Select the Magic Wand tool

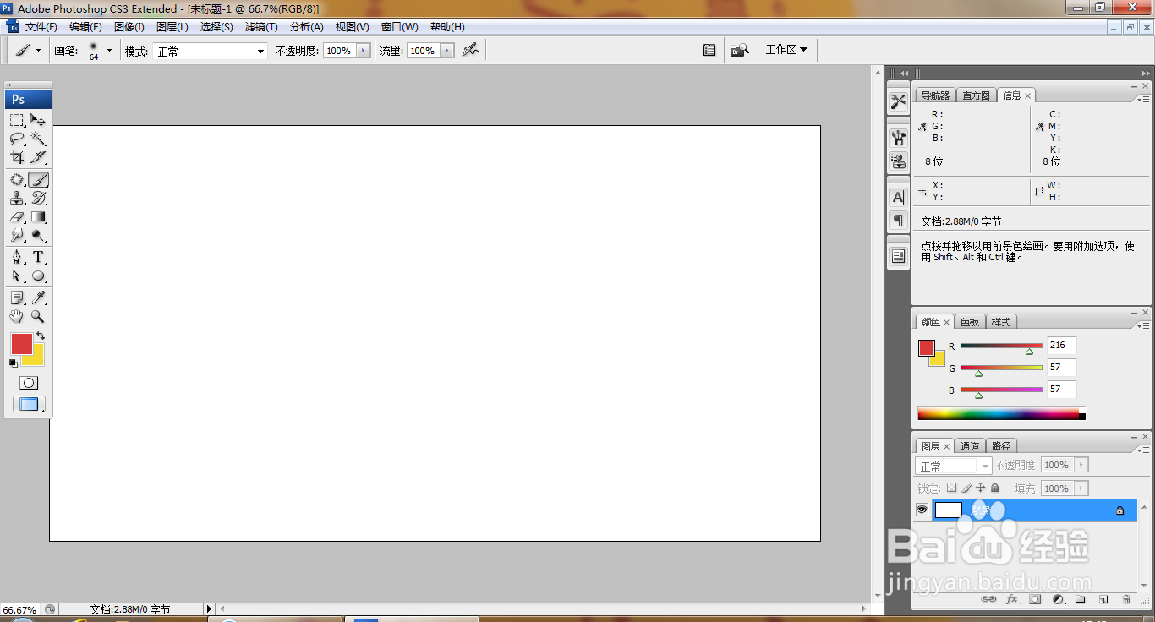click(x=38, y=139)
